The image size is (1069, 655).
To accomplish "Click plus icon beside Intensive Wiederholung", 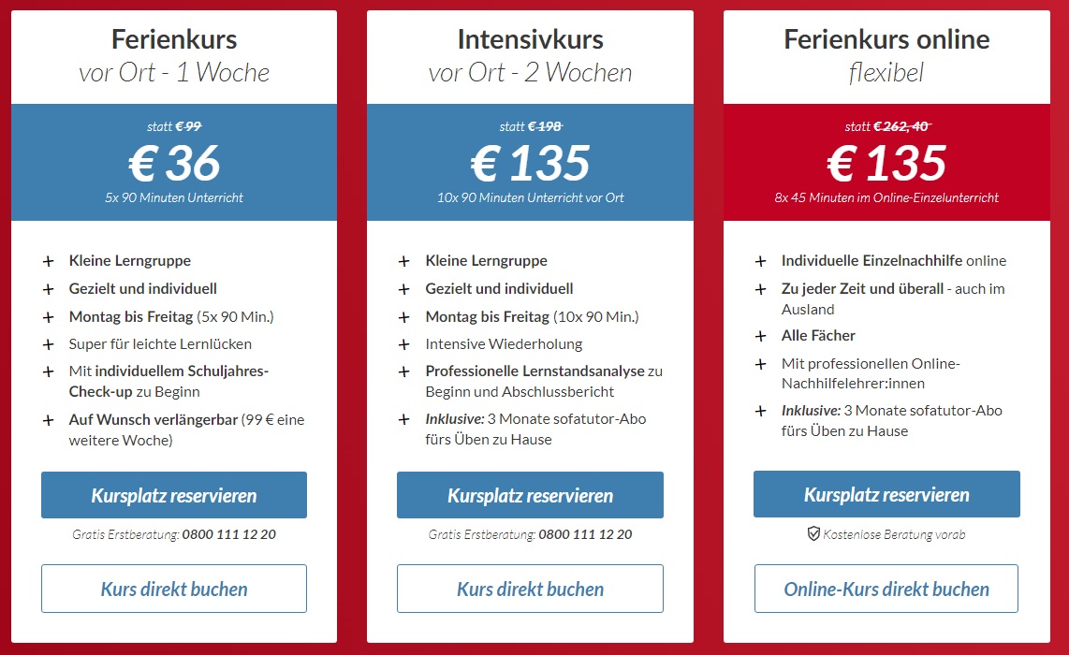I will [404, 345].
